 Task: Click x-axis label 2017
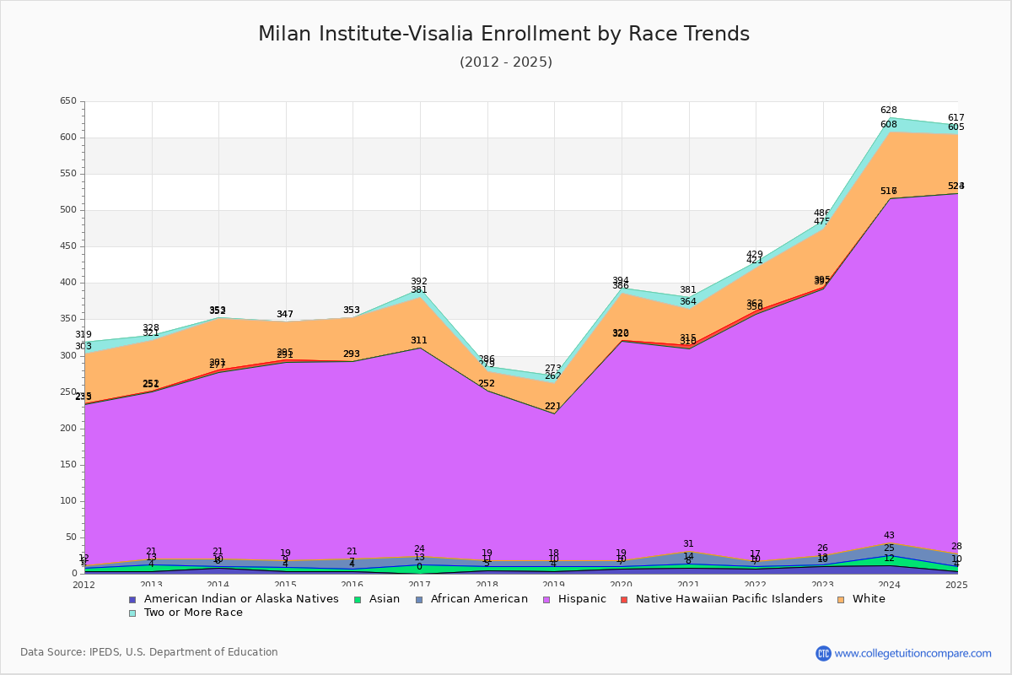point(420,585)
